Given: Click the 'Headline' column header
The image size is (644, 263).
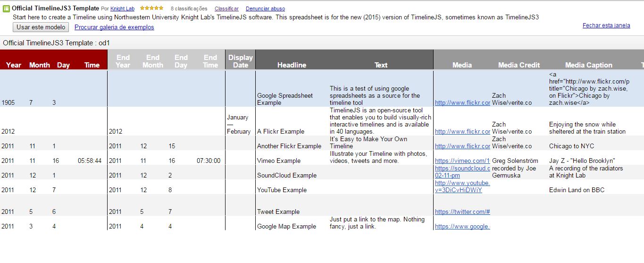Looking at the screenshot, I should click(292, 65).
